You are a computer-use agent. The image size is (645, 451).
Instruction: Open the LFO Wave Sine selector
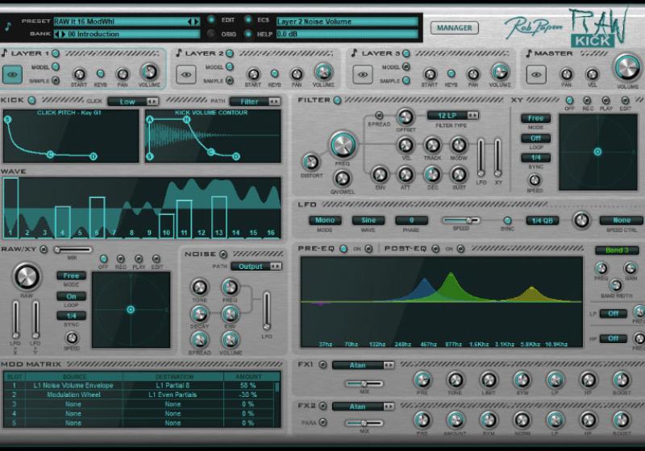pos(368,220)
